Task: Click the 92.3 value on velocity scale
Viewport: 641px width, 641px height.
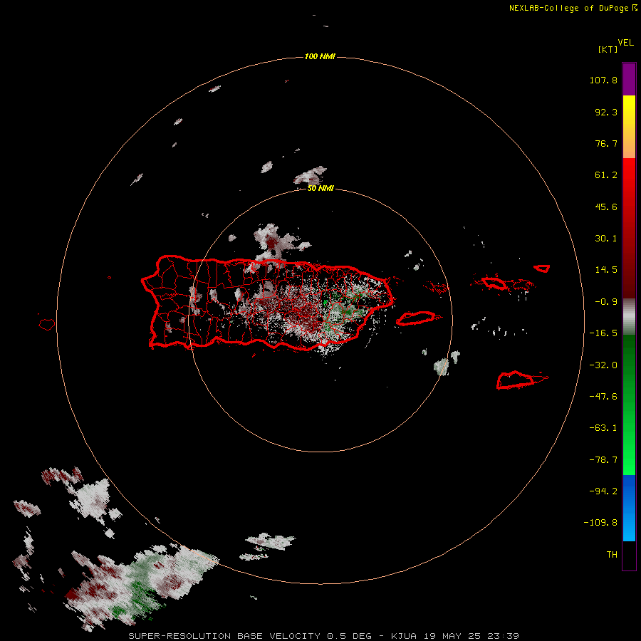Action: pos(606,112)
